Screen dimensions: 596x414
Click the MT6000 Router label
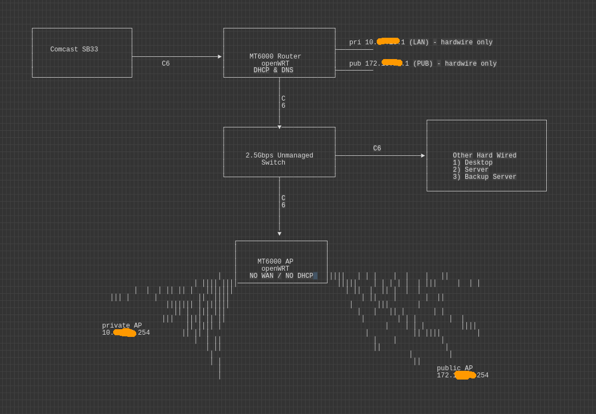tap(275, 57)
